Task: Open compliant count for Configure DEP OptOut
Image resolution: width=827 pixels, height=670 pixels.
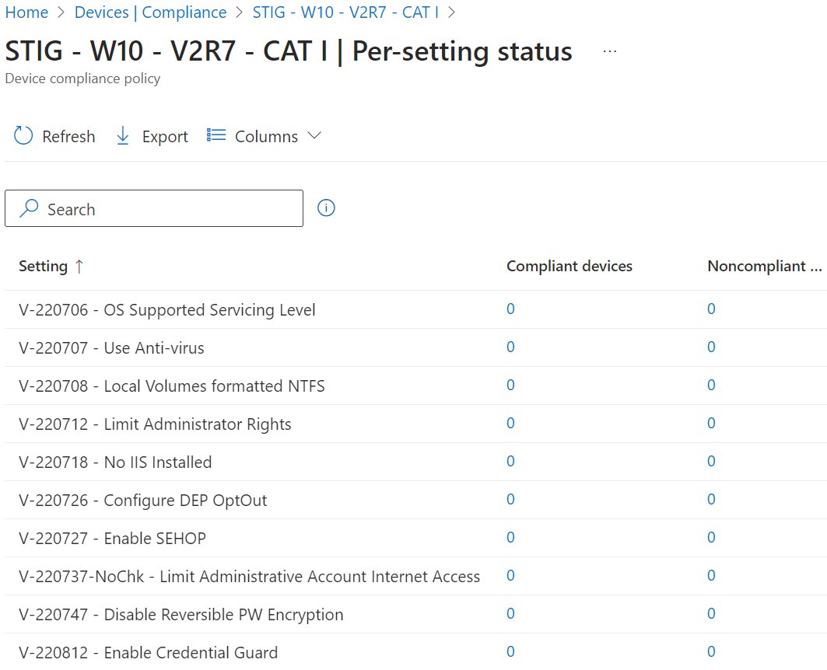Action: click(510, 499)
